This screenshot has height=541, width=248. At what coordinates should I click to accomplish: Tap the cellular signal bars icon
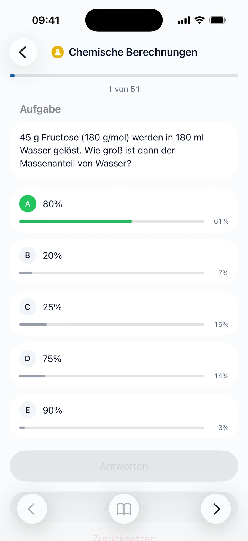click(184, 20)
